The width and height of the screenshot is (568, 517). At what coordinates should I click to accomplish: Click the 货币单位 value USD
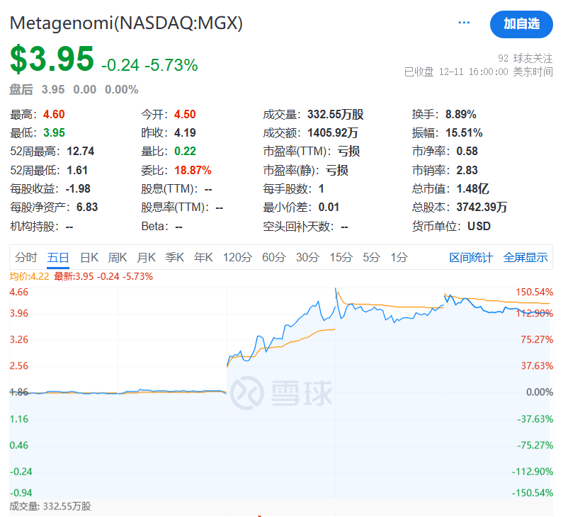[x=479, y=227]
